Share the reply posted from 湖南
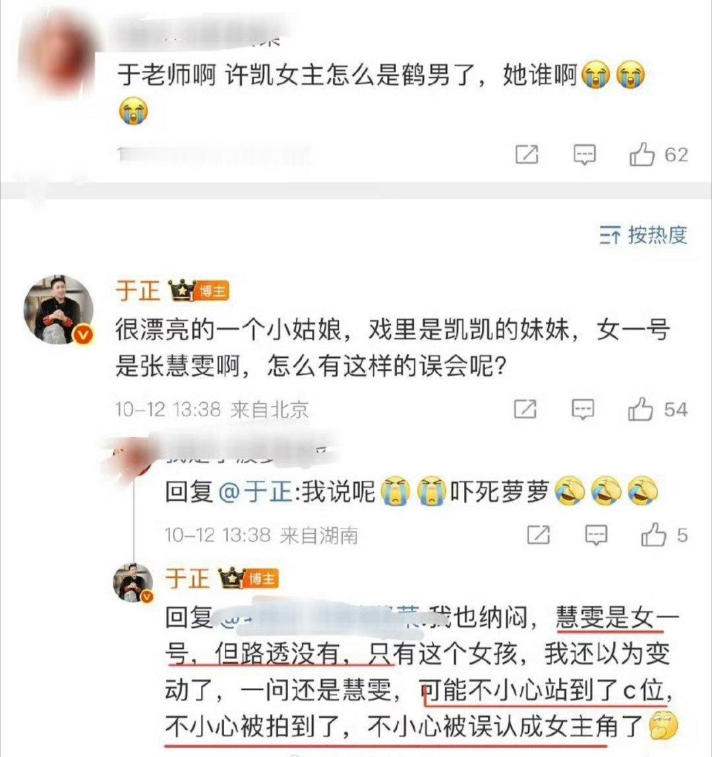The height and width of the screenshot is (757, 712). 538,534
